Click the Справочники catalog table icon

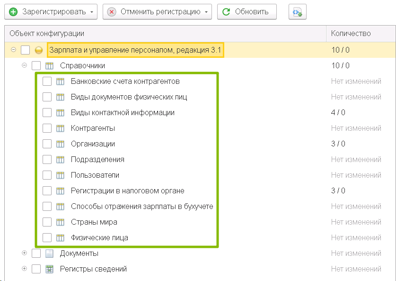point(49,66)
